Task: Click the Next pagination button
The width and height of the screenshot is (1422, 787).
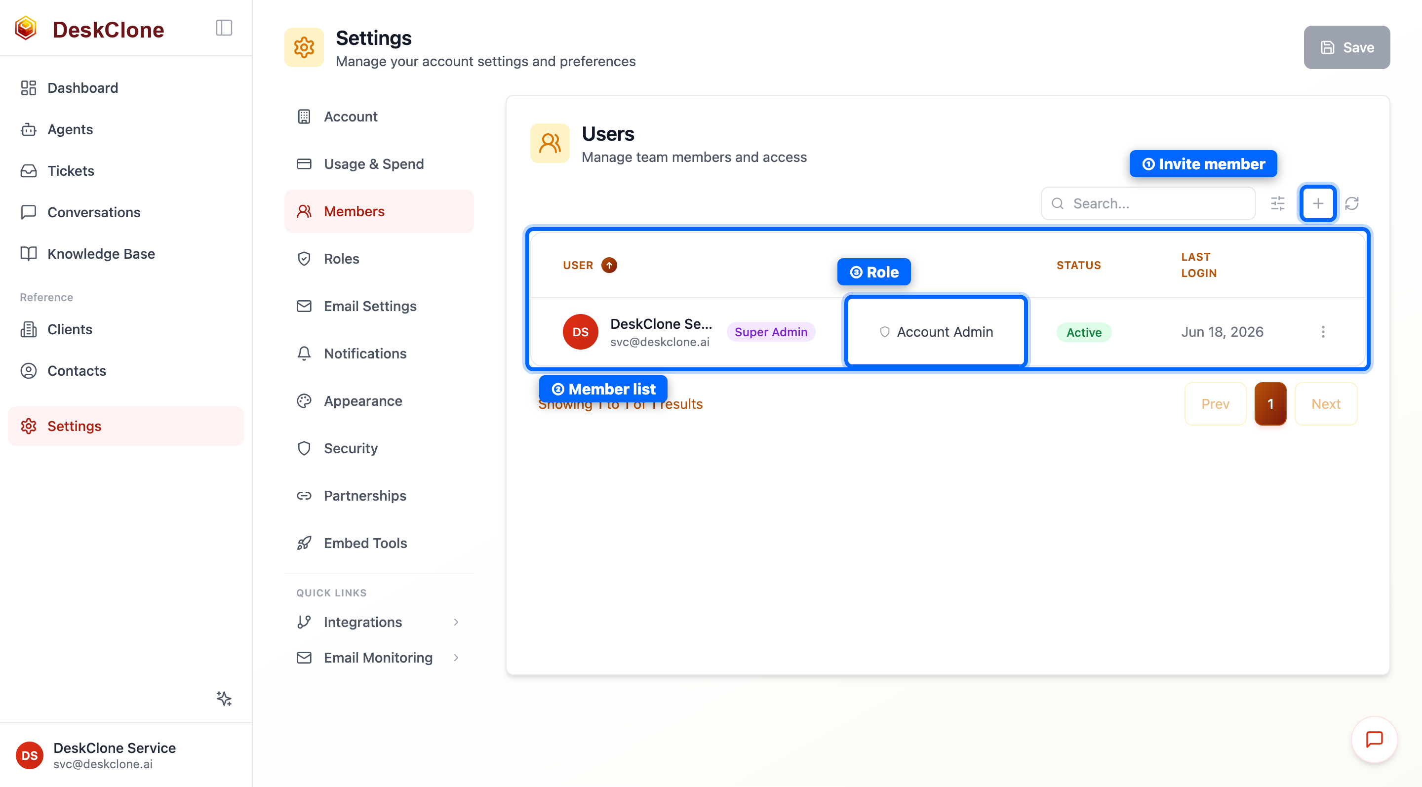Action: (x=1325, y=403)
